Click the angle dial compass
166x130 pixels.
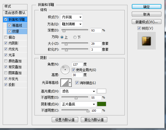pos(65,70)
